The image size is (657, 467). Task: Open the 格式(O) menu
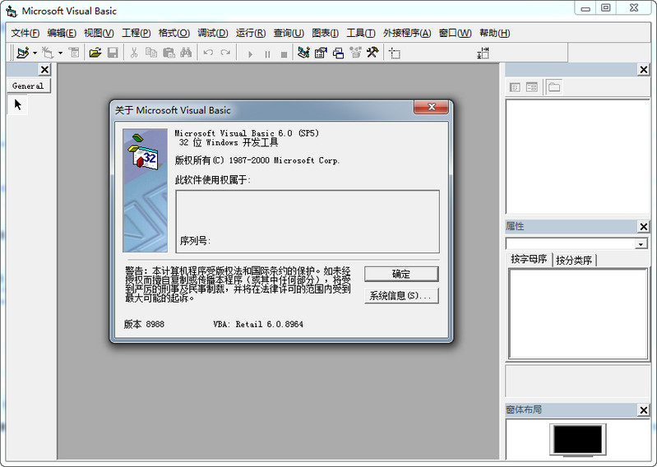[x=174, y=33]
